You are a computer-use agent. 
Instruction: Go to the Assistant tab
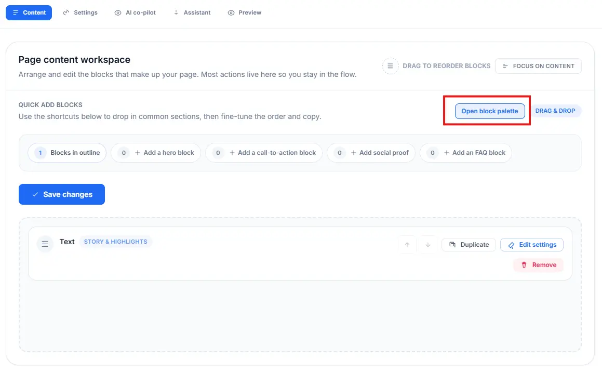point(192,12)
